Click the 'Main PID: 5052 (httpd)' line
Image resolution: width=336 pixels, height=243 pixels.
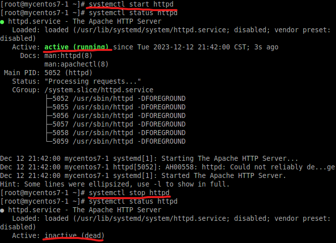48,73
